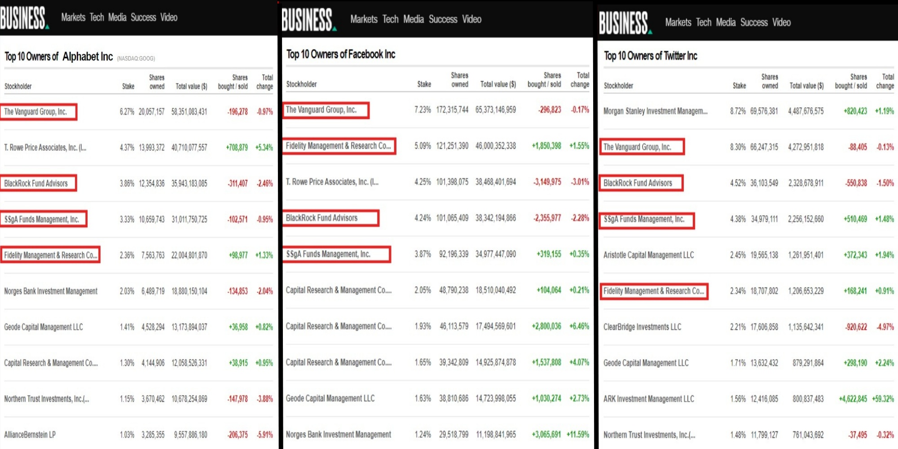Click Fidelity Management & Research in Facebook owners
This screenshot has height=449, width=898.
pos(339,146)
